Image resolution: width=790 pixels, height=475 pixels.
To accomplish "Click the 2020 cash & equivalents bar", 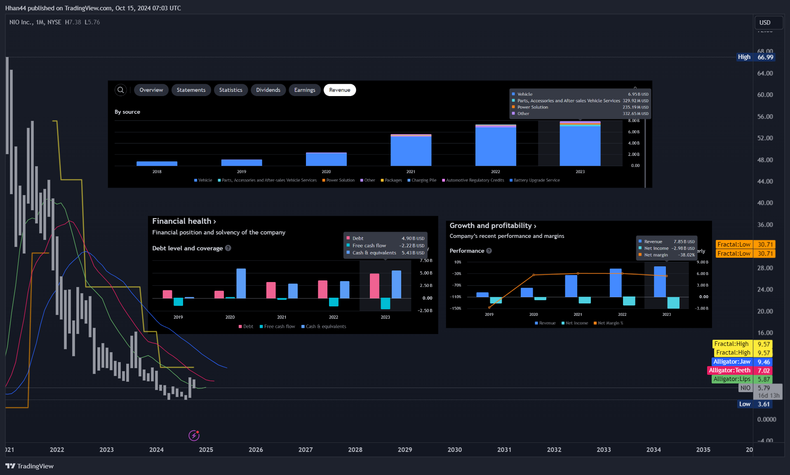I will pos(241,283).
